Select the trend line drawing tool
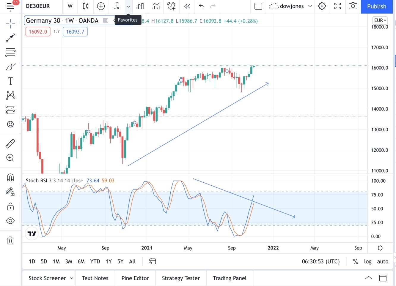 10,38
